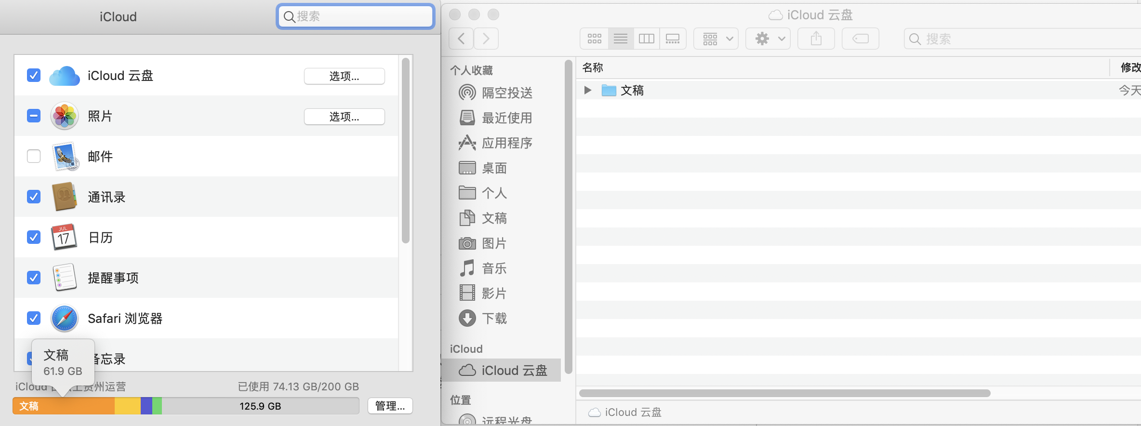Image resolution: width=1141 pixels, height=426 pixels.
Task: Click the edit tags icon
Action: [x=860, y=39]
